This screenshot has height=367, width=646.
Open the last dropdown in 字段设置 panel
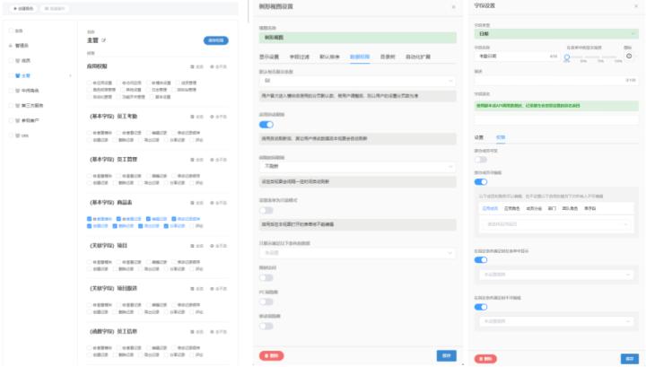[x=556, y=321]
